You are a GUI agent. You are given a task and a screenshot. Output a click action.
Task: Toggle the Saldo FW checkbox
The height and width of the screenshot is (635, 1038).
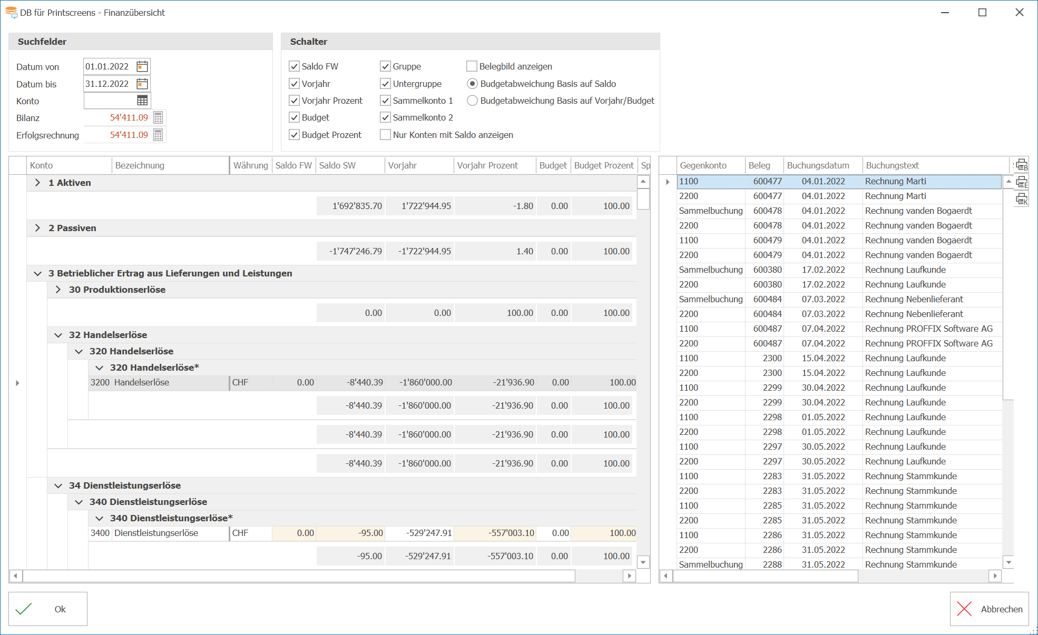294,66
